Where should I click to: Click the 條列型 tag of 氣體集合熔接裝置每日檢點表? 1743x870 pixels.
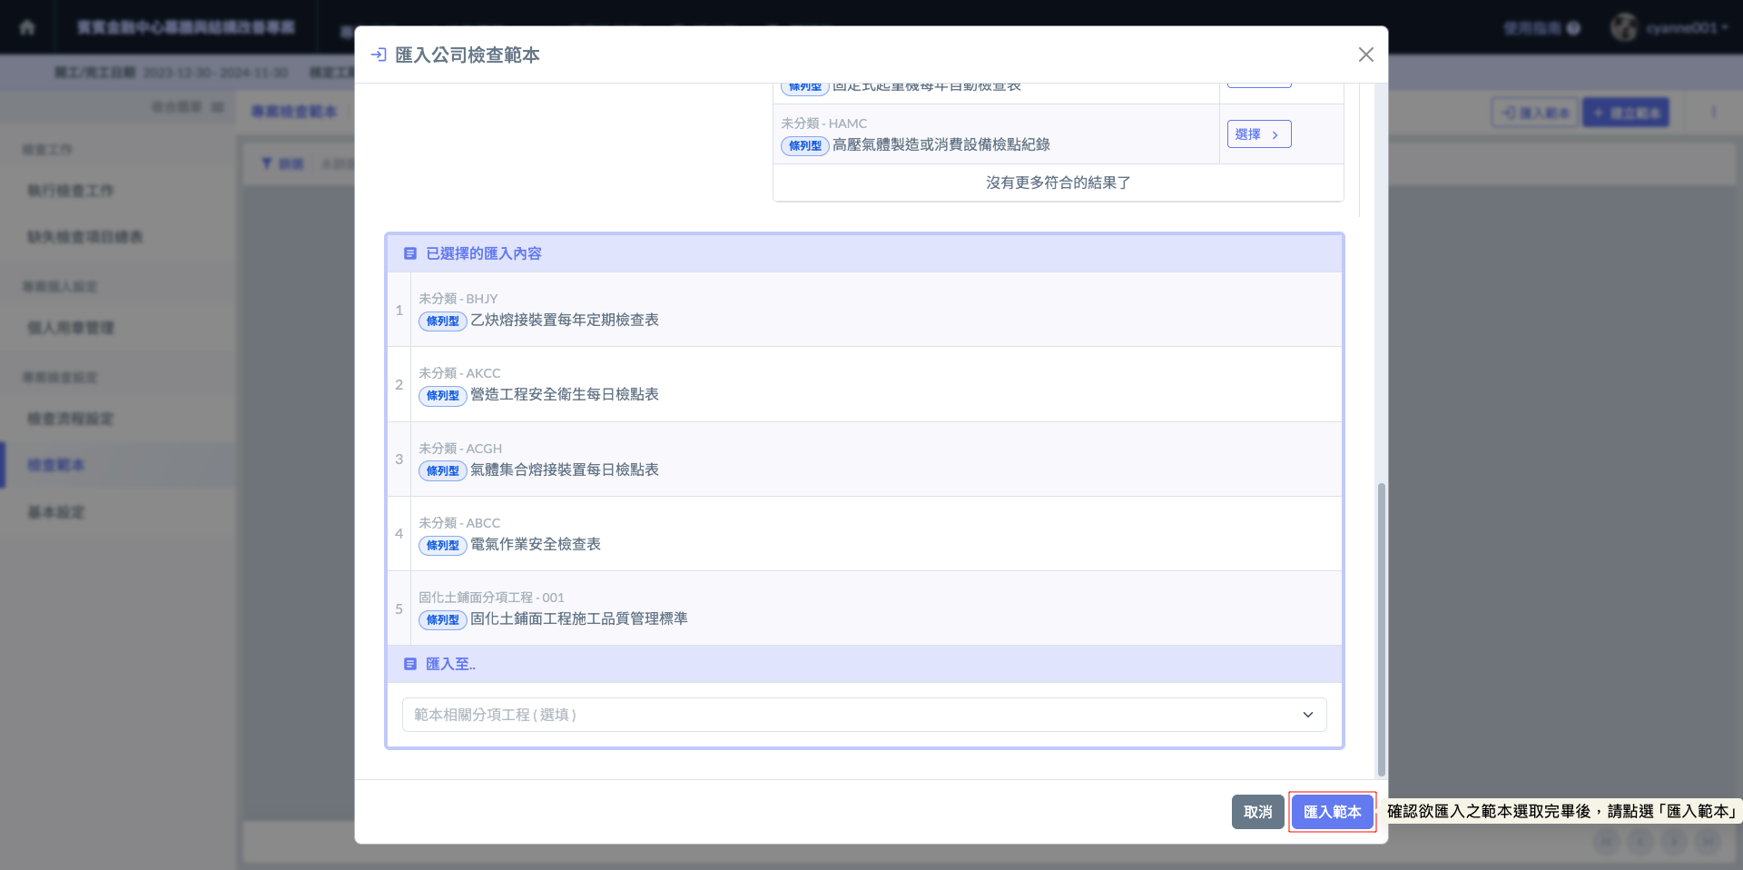(443, 470)
